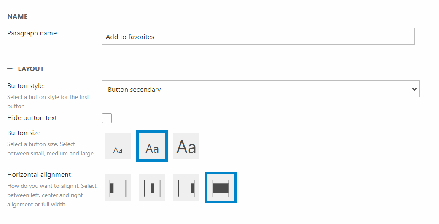Enable the Hide button text checkbox
This screenshot has width=439, height=224.
tap(107, 118)
